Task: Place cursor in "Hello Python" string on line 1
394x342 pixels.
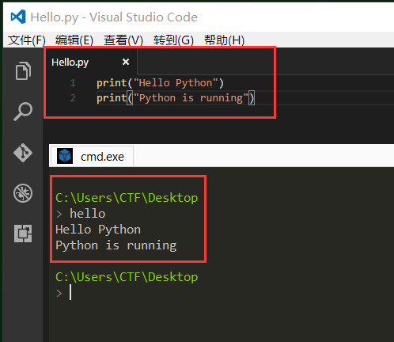Action: 176,83
